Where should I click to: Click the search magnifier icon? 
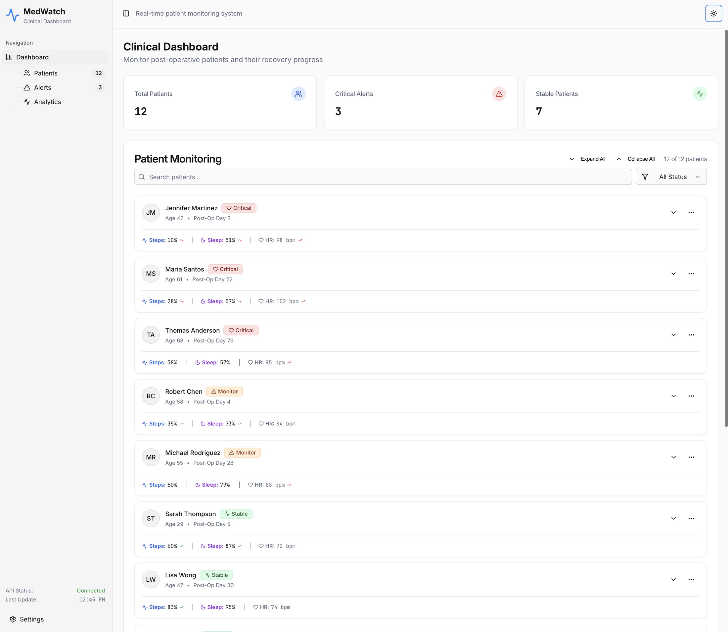tap(142, 177)
